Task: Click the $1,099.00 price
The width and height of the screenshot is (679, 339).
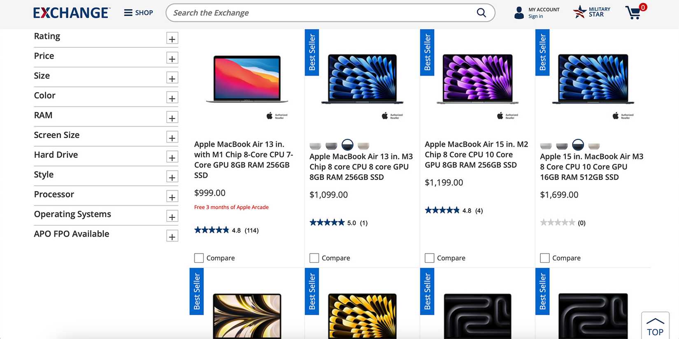Action: pos(328,195)
